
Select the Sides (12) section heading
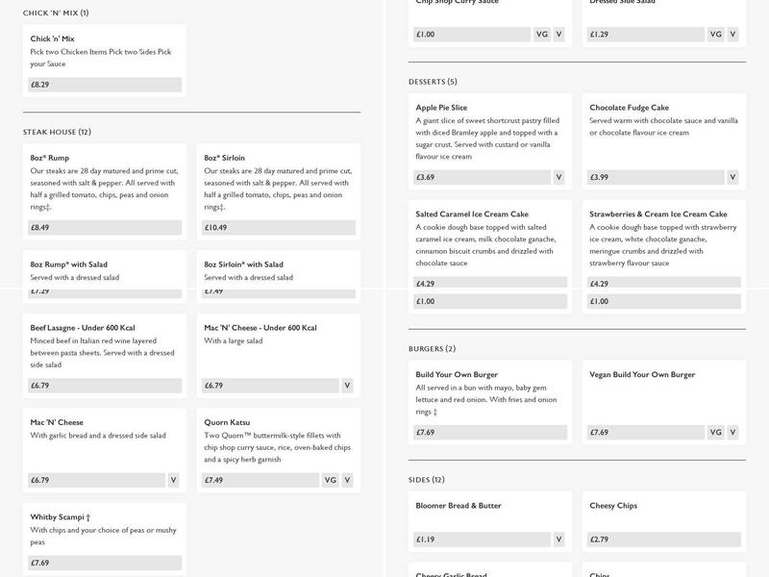(x=426, y=480)
